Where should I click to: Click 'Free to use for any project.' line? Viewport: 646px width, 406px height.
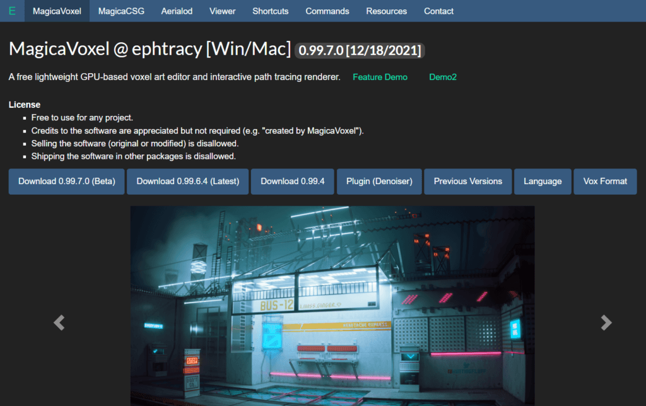click(82, 118)
